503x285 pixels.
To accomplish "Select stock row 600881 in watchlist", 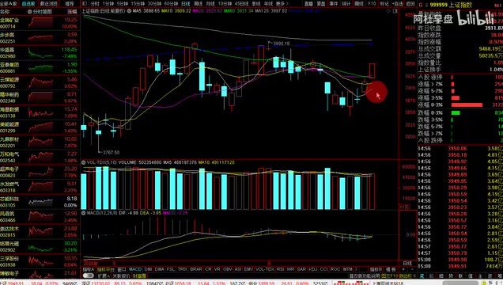I will click(x=40, y=67).
